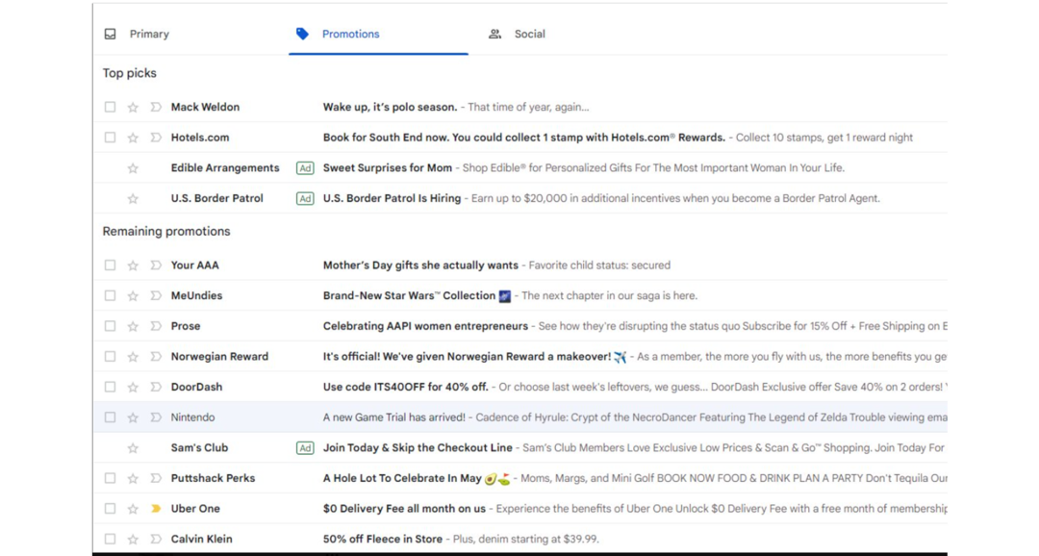Click the blue Promotions tag icon
The image size is (1039, 556).
coord(302,34)
